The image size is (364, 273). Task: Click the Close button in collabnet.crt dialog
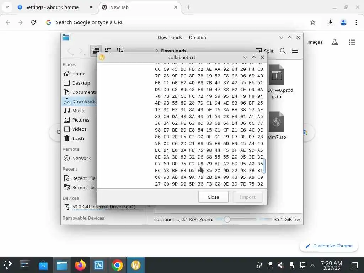point(213,197)
